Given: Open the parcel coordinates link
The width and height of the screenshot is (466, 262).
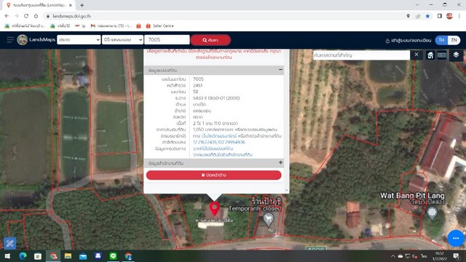Looking at the screenshot, I should [219, 143].
